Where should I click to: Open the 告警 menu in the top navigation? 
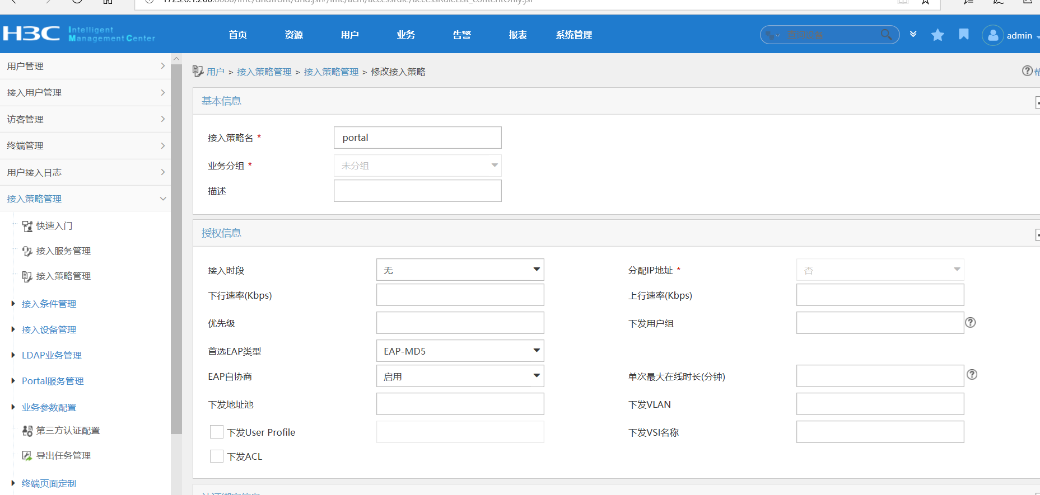pyautogui.click(x=462, y=35)
